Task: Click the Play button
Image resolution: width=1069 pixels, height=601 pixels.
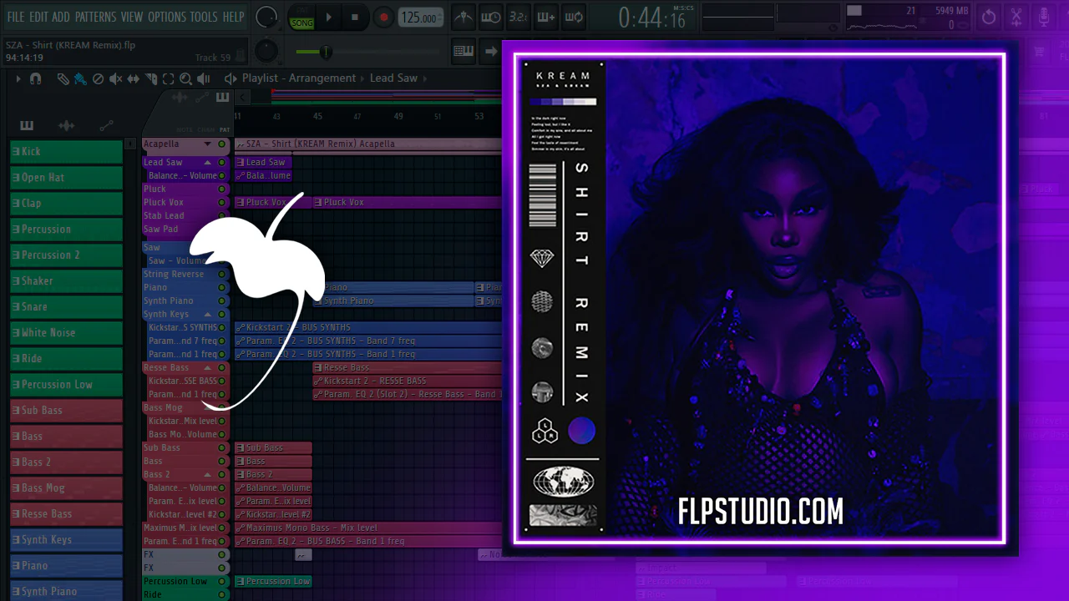Action: click(328, 17)
